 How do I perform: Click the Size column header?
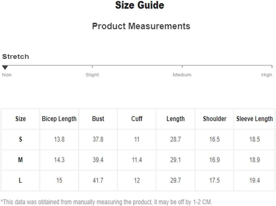20,119
